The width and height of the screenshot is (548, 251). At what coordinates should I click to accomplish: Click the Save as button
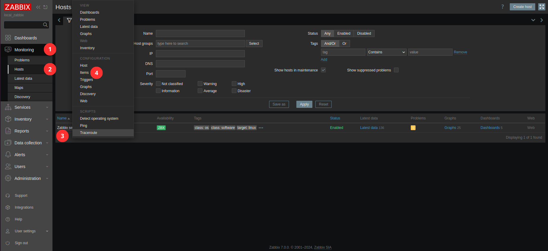[x=279, y=104]
